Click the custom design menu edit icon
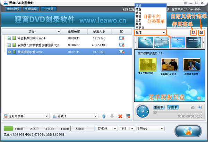This screenshot has width=208, height=142. click(x=201, y=32)
